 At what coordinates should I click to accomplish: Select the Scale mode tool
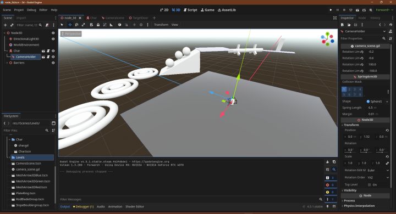[83, 25]
